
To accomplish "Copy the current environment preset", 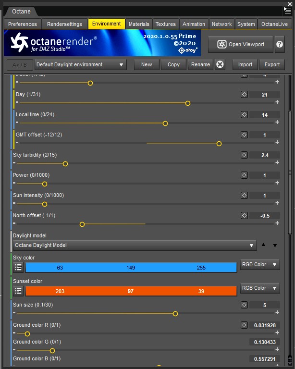I will [173, 65].
